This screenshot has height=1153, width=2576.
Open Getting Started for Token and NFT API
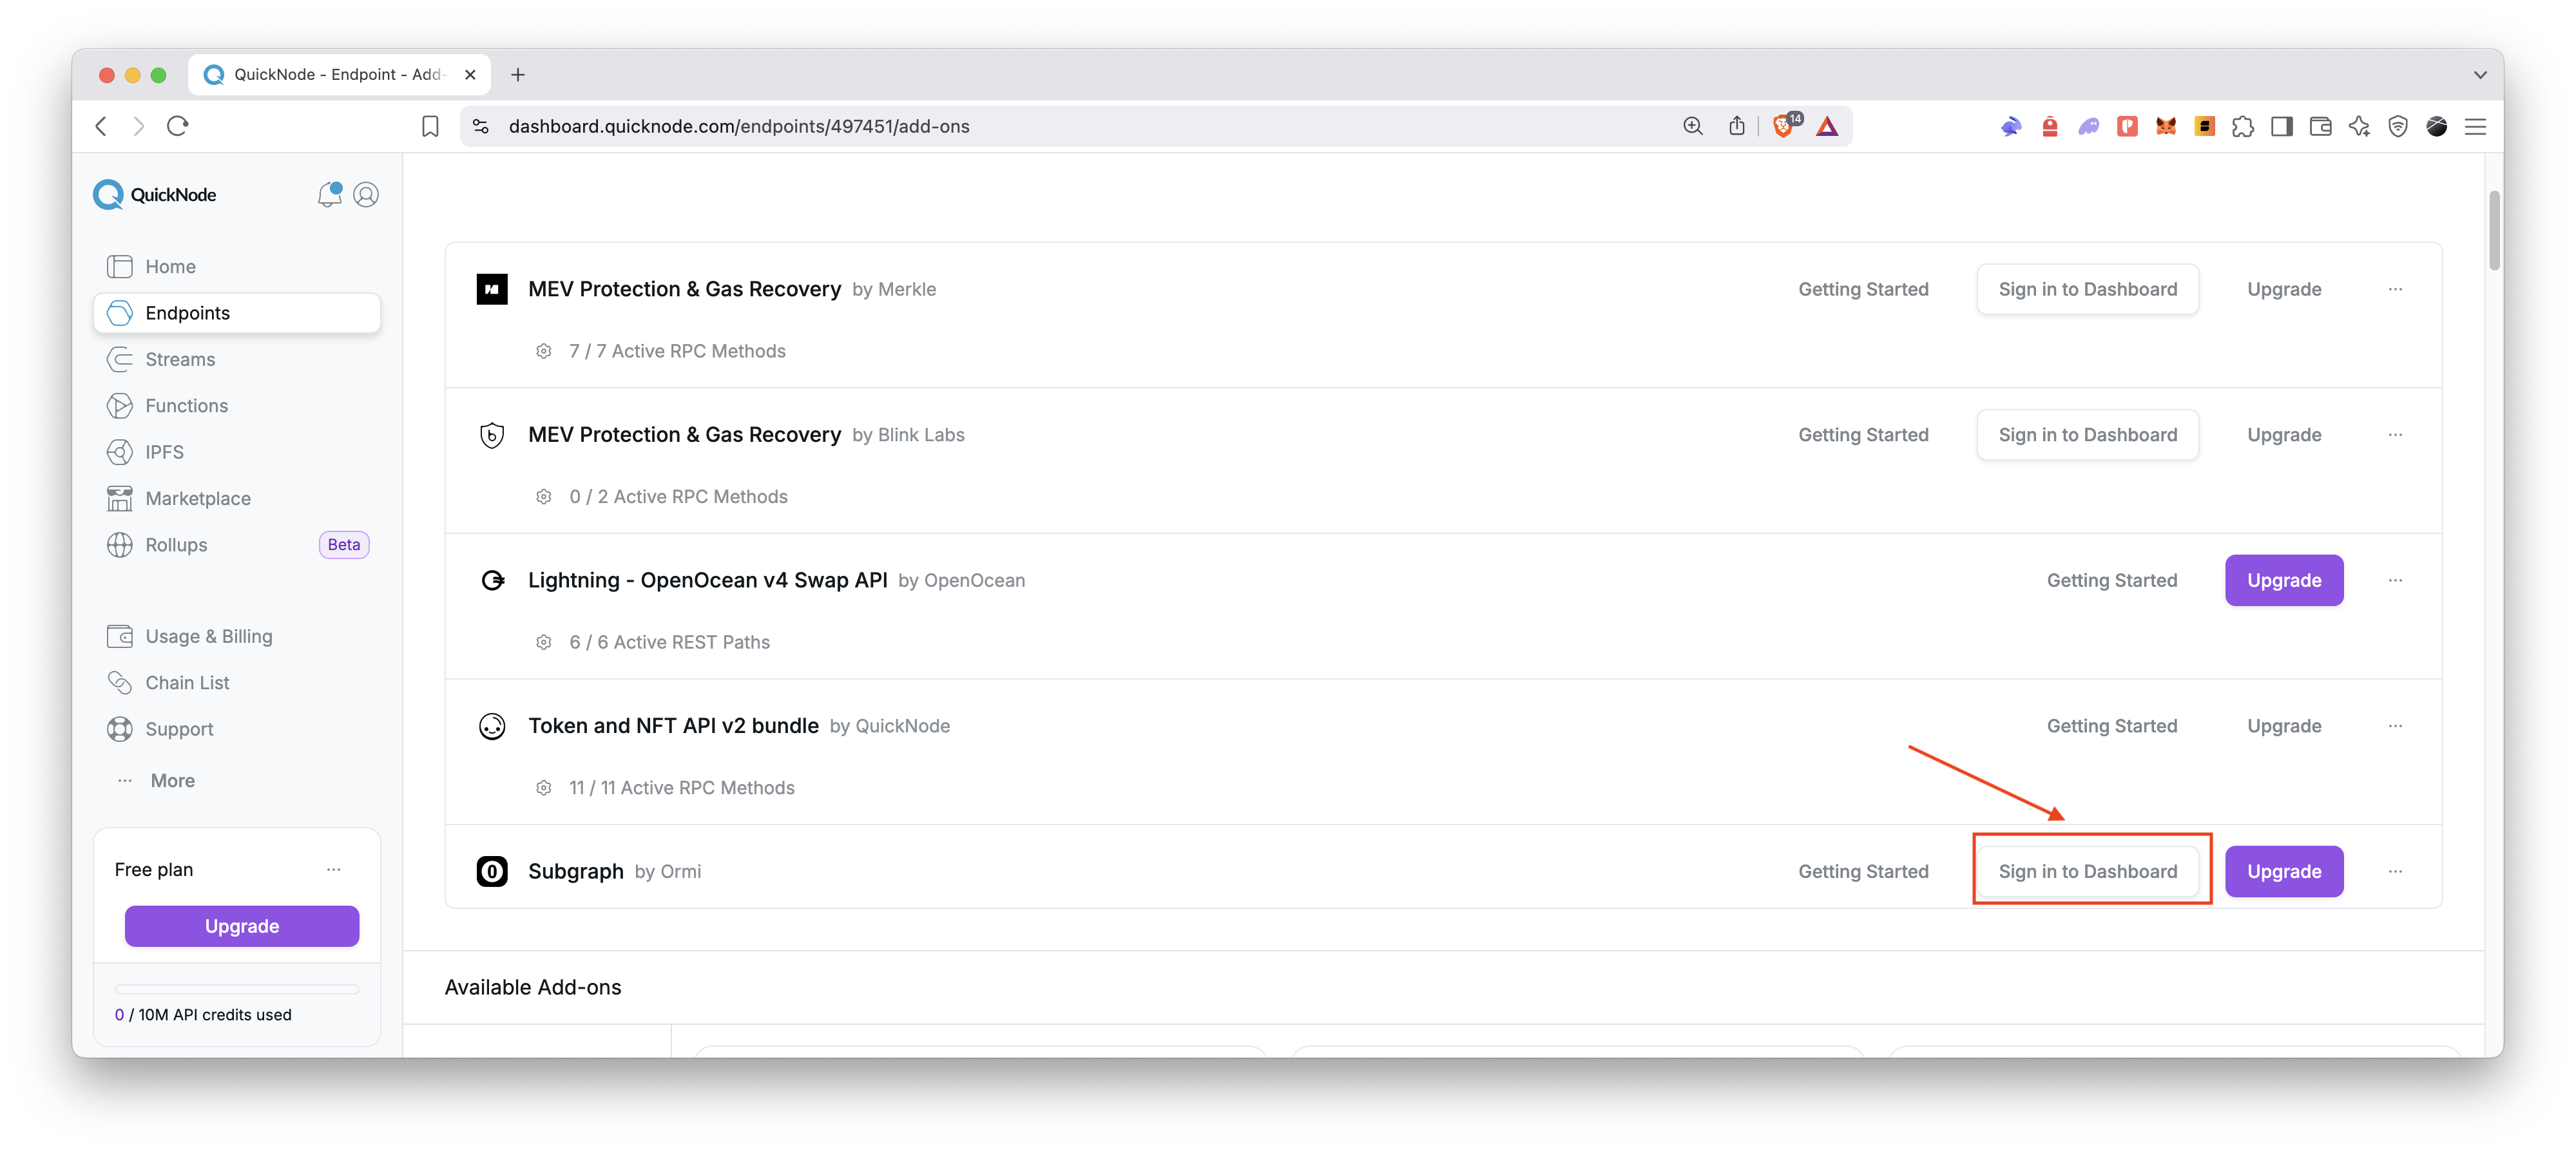pyautogui.click(x=2111, y=726)
